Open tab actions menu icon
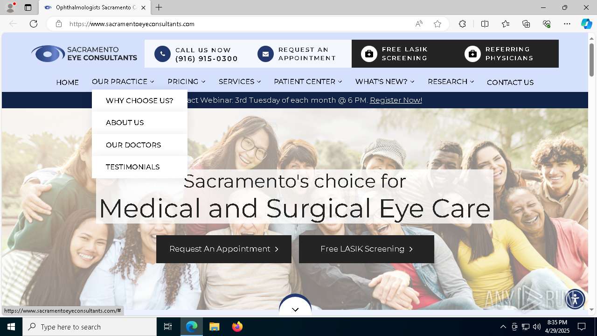This screenshot has width=597, height=336. (28, 7)
